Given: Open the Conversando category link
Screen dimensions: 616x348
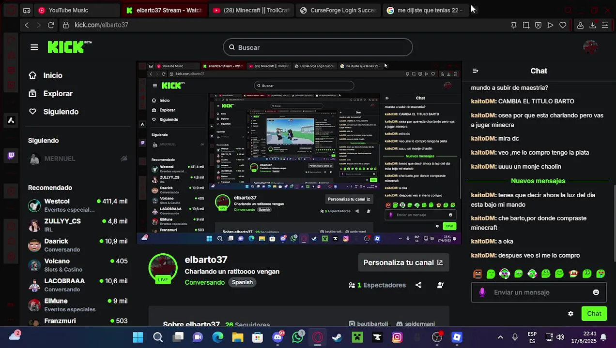Looking at the screenshot, I should click(204, 282).
